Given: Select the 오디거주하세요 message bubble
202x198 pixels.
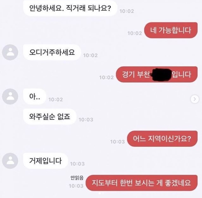Looking at the screenshot, I should coord(52,52).
